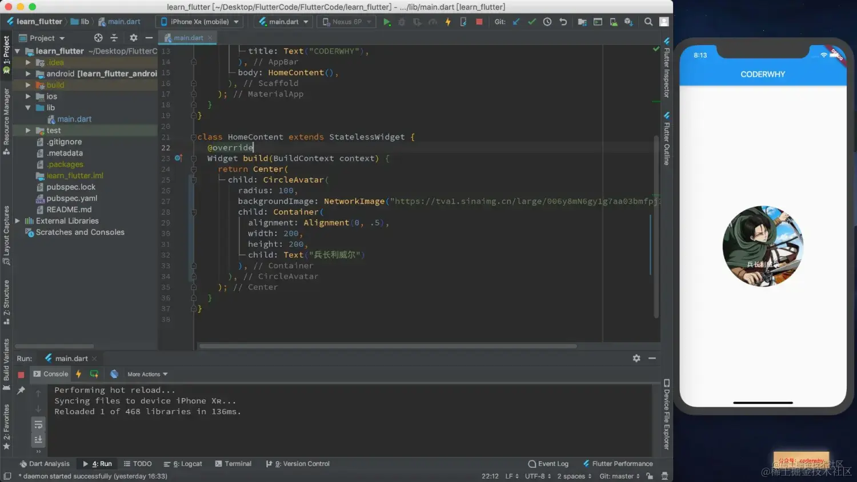Open Flutter Performance panel
The width and height of the screenshot is (857, 482).
[x=618, y=464]
